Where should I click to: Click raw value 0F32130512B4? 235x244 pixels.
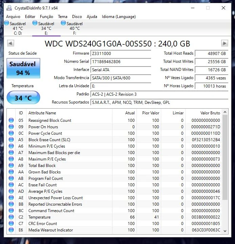pyautogui.click(x=206, y=140)
